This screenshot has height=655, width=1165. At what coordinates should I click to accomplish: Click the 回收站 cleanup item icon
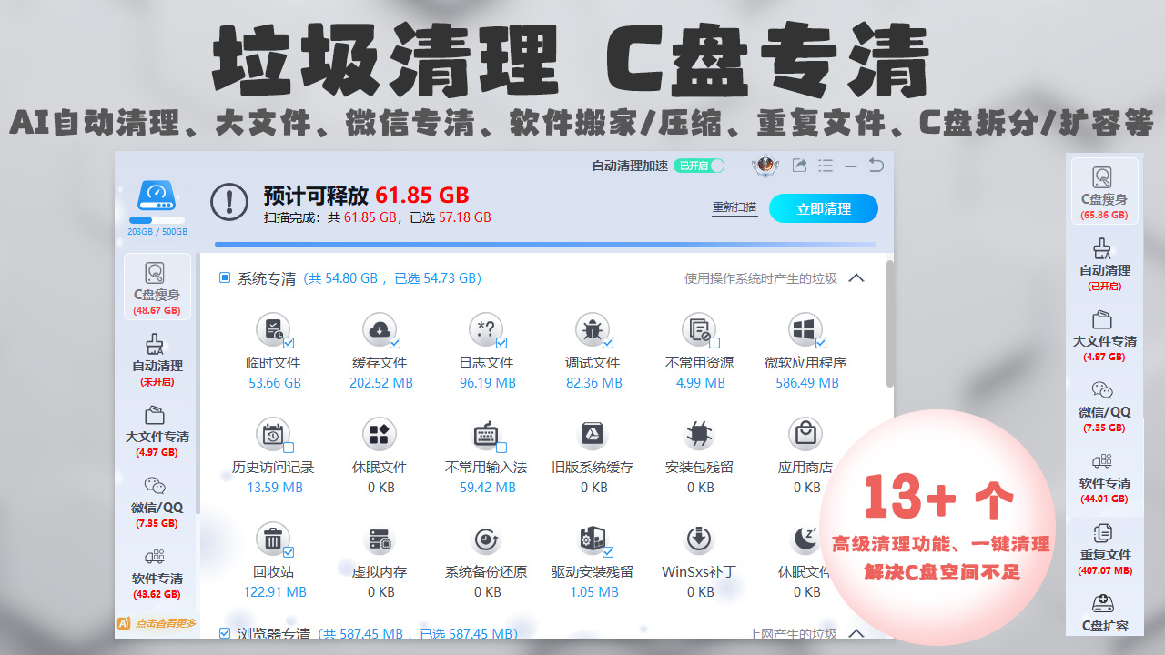(273, 539)
